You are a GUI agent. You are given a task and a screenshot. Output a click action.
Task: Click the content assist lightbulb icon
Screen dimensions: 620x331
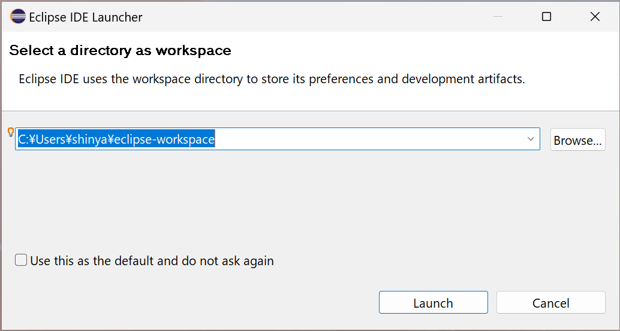[10, 132]
